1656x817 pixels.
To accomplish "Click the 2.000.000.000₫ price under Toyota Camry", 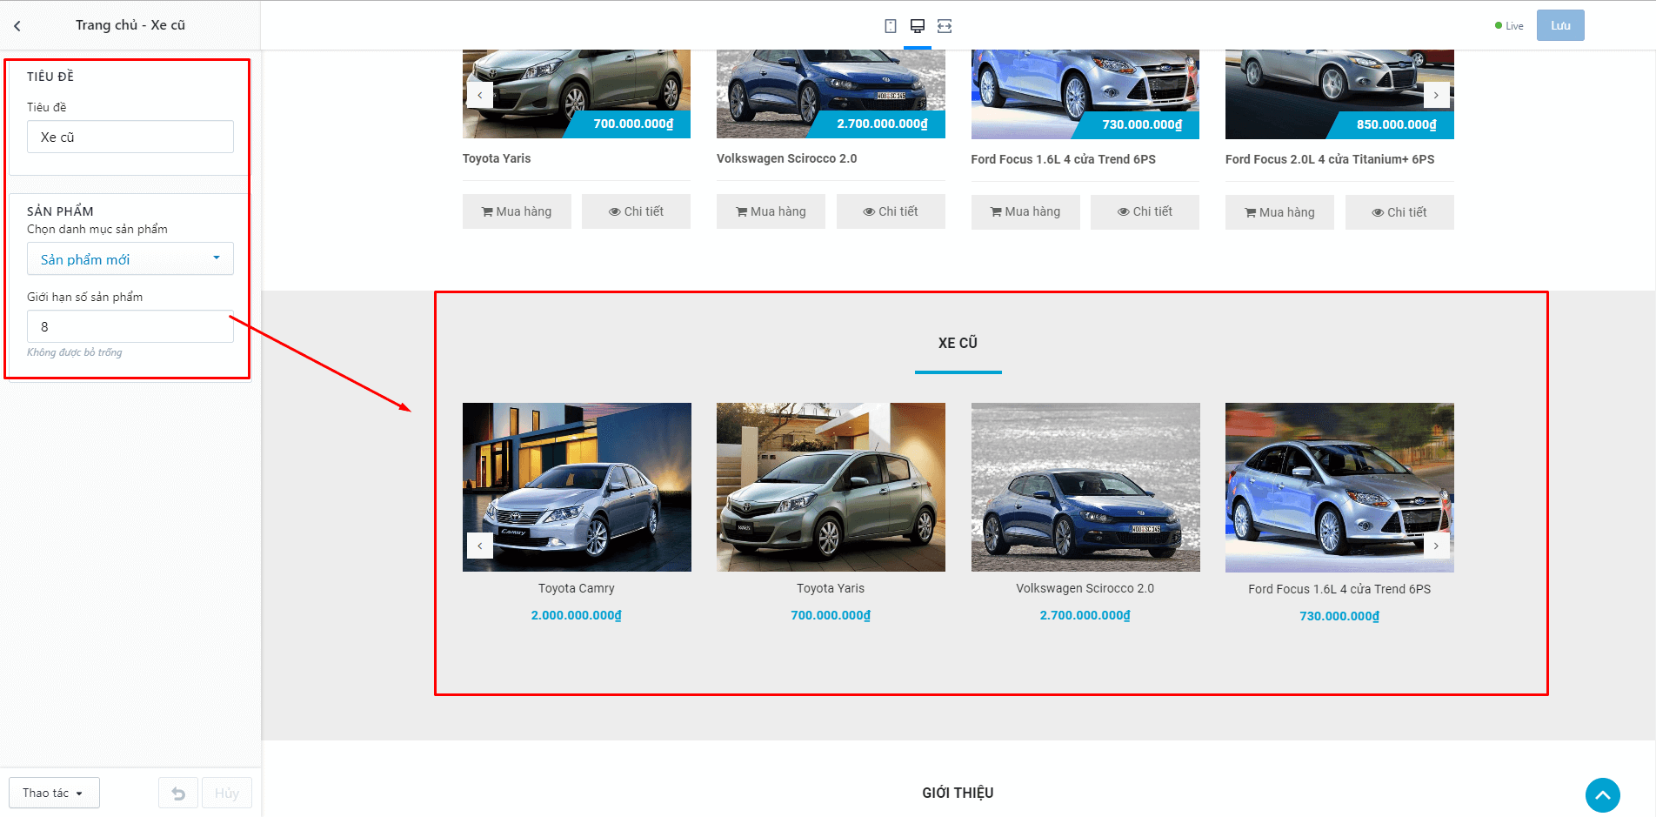I will click(x=577, y=615).
